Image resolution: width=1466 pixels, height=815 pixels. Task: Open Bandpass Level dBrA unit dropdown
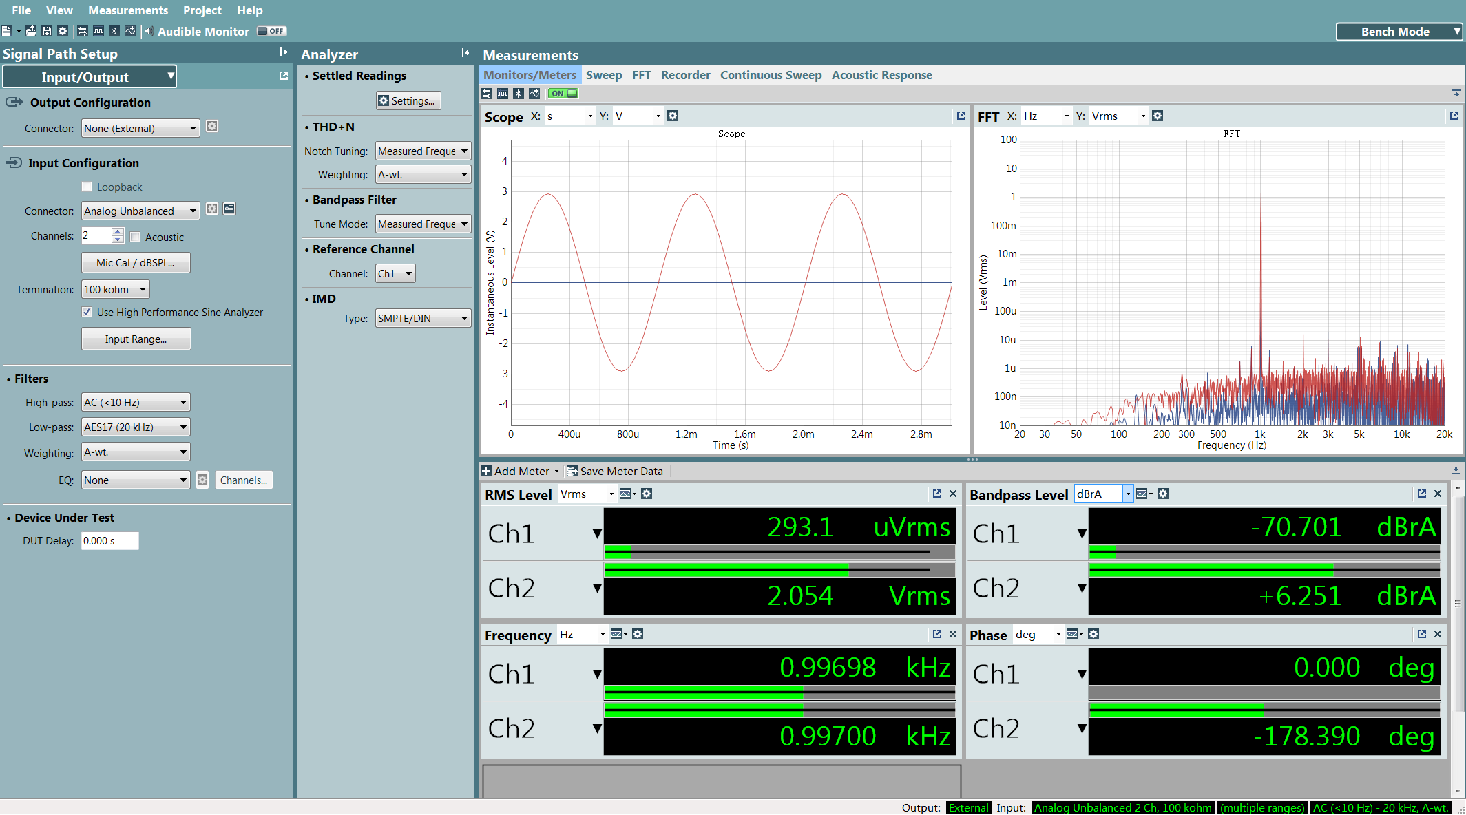[1127, 494]
